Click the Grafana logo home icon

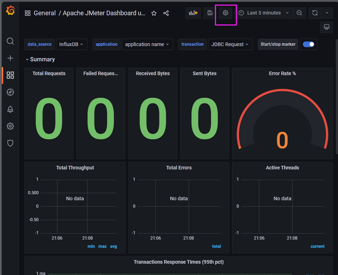[x=10, y=10]
